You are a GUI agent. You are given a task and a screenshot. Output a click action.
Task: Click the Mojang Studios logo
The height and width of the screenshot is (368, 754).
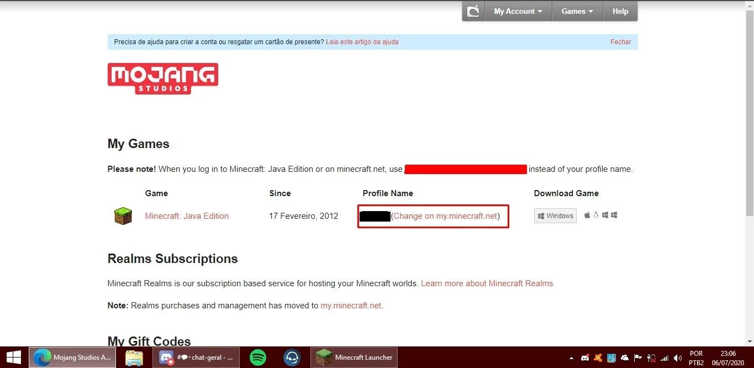(163, 78)
